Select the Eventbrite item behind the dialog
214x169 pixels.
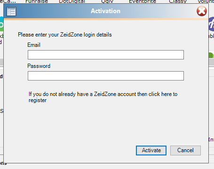[143, 1]
